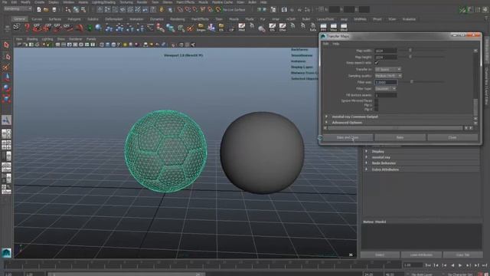The width and height of the screenshot is (490, 276).
Task: Switch to single pane layout icon
Action: (6, 134)
